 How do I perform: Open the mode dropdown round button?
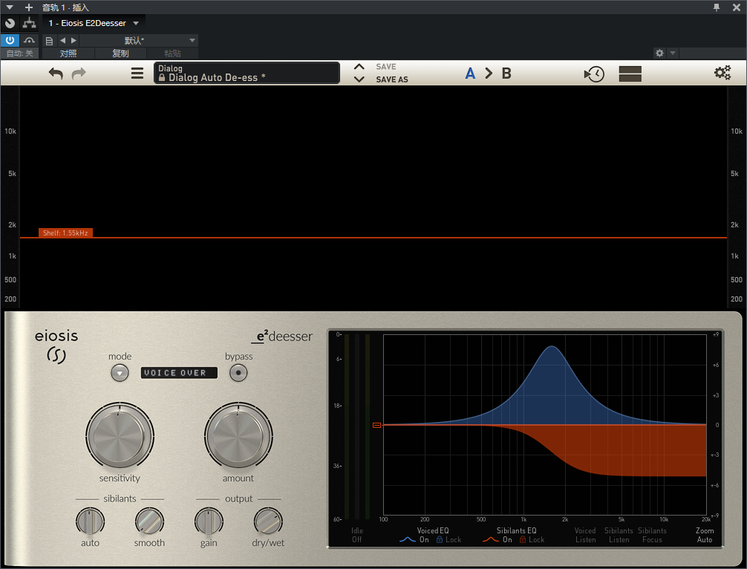click(120, 373)
